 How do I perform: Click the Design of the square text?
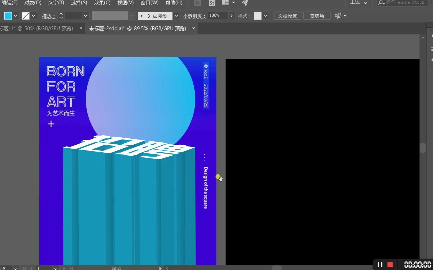(205, 188)
